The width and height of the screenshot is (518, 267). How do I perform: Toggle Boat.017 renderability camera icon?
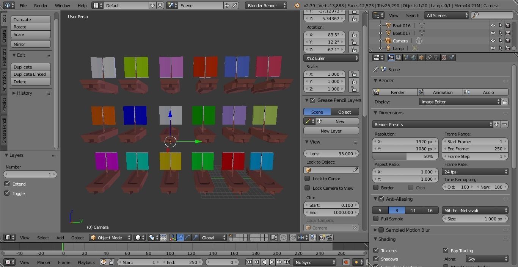pyautogui.click(x=508, y=33)
